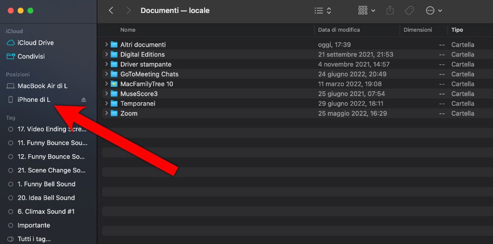Screen dimensions: 493x244
Task: Select the GoToMeeting Chats name text
Action: tap(149, 74)
